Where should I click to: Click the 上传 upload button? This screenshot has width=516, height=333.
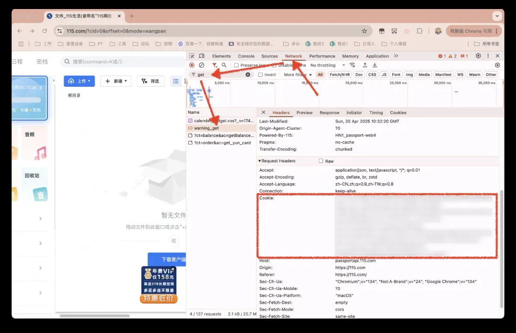pyautogui.click(x=79, y=81)
